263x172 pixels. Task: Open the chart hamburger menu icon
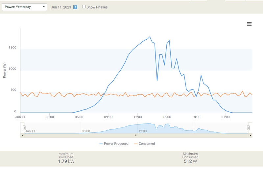[249, 24]
